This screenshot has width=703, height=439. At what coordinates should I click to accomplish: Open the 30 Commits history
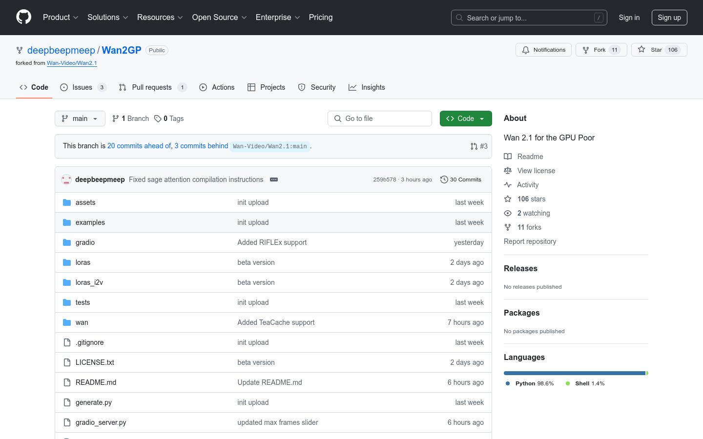point(460,180)
